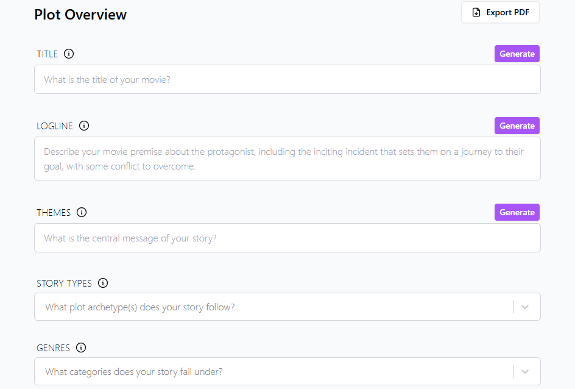Click the LOGLINE field label
The image size is (575, 389).
pyautogui.click(x=55, y=126)
